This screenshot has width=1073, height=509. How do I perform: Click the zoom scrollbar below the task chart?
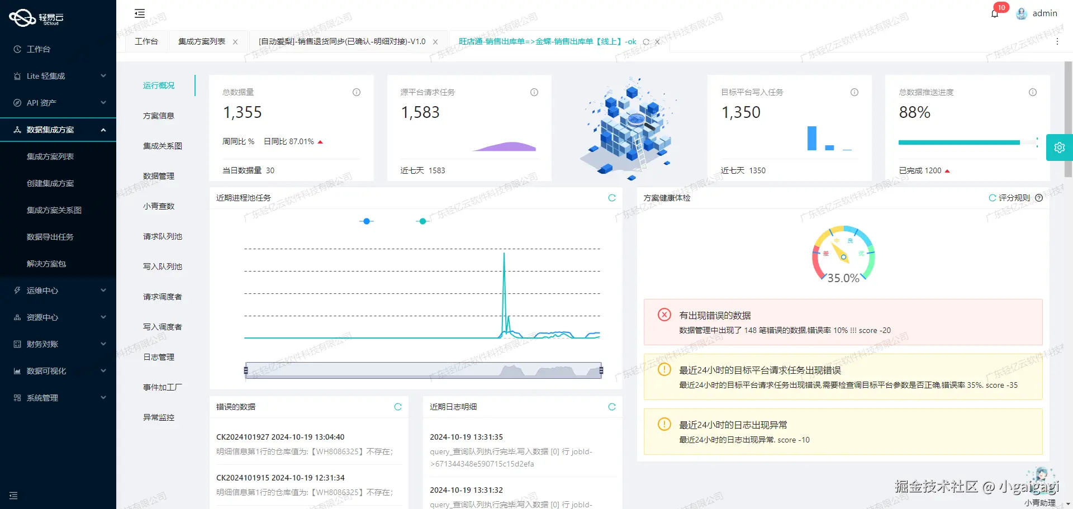[x=423, y=370]
